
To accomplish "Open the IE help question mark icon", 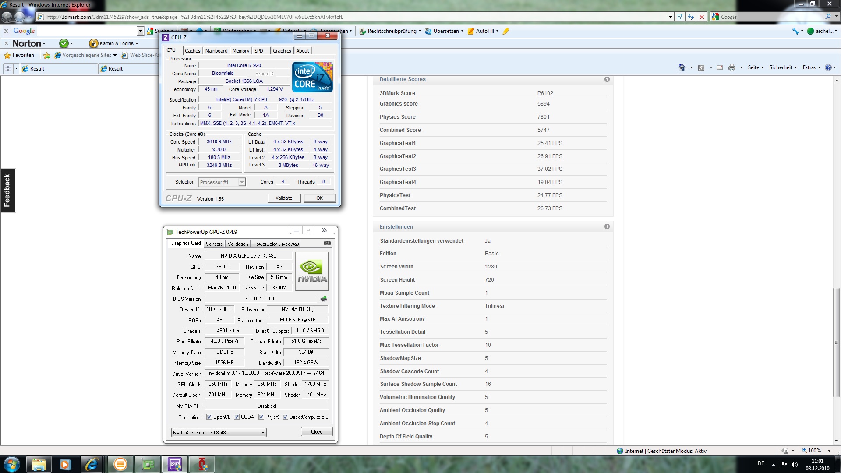I will click(828, 67).
